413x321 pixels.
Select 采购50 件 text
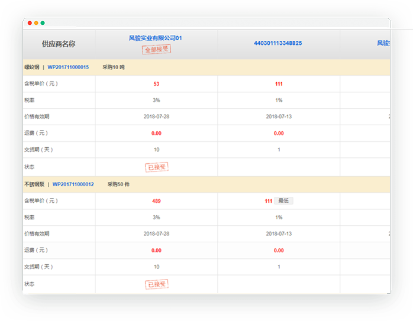coord(118,184)
